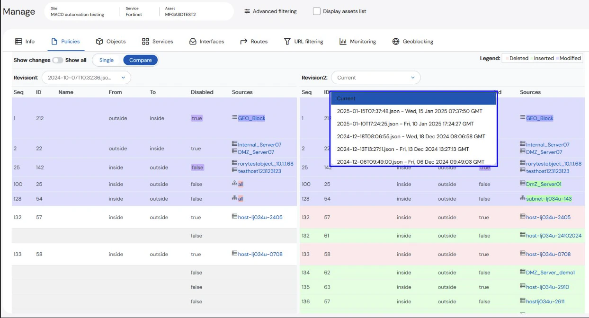The height and width of the screenshot is (318, 589).
Task: Select 2025-01-15T07:37:48.json revision option
Action: (x=410, y=111)
